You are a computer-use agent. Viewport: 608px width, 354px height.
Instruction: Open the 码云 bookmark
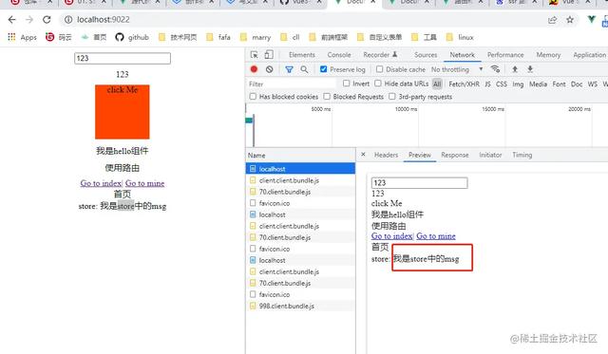(x=59, y=37)
